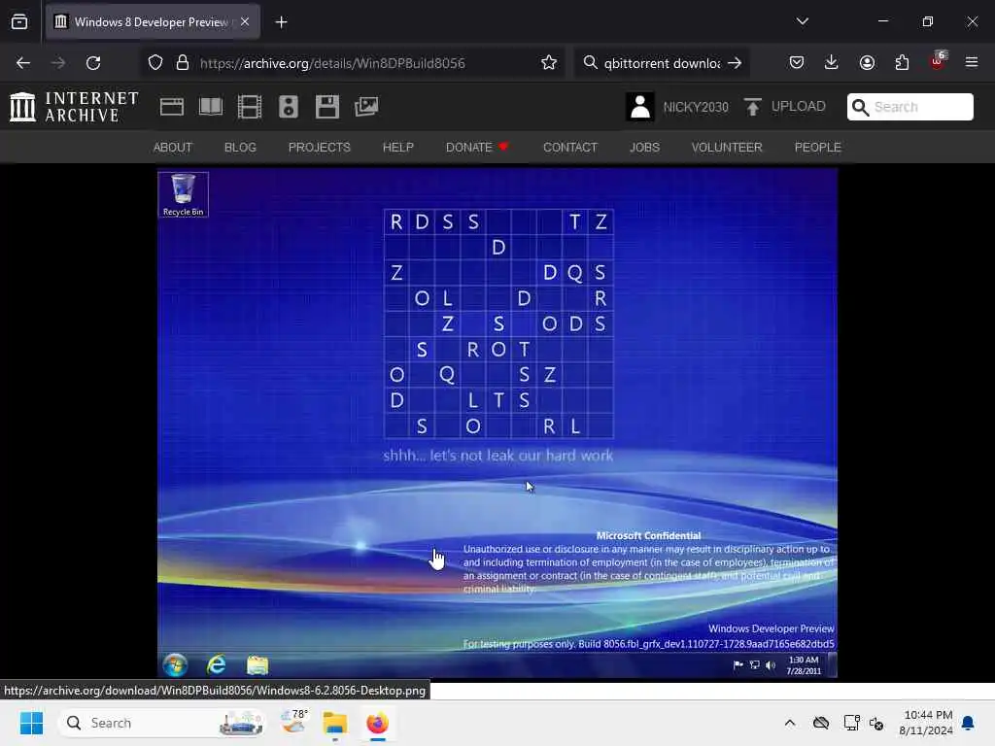Open the DONATE menu item
This screenshot has width=995, height=746.
477,148
